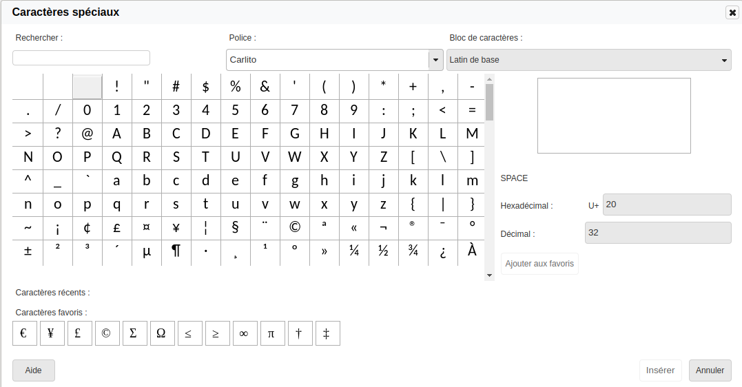742x387 pixels.
Task: Click the Sigma Σ favorite character
Action: (134, 333)
